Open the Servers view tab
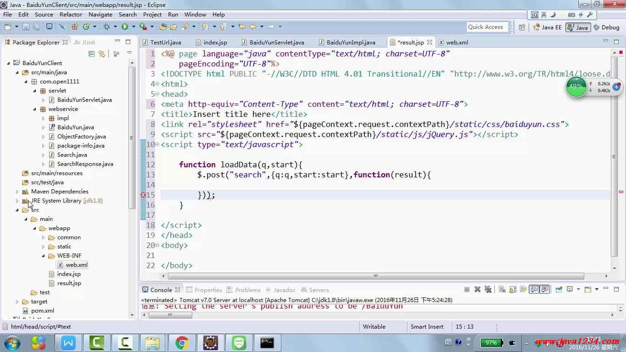Image resolution: width=626 pixels, height=352 pixels. tap(314, 290)
